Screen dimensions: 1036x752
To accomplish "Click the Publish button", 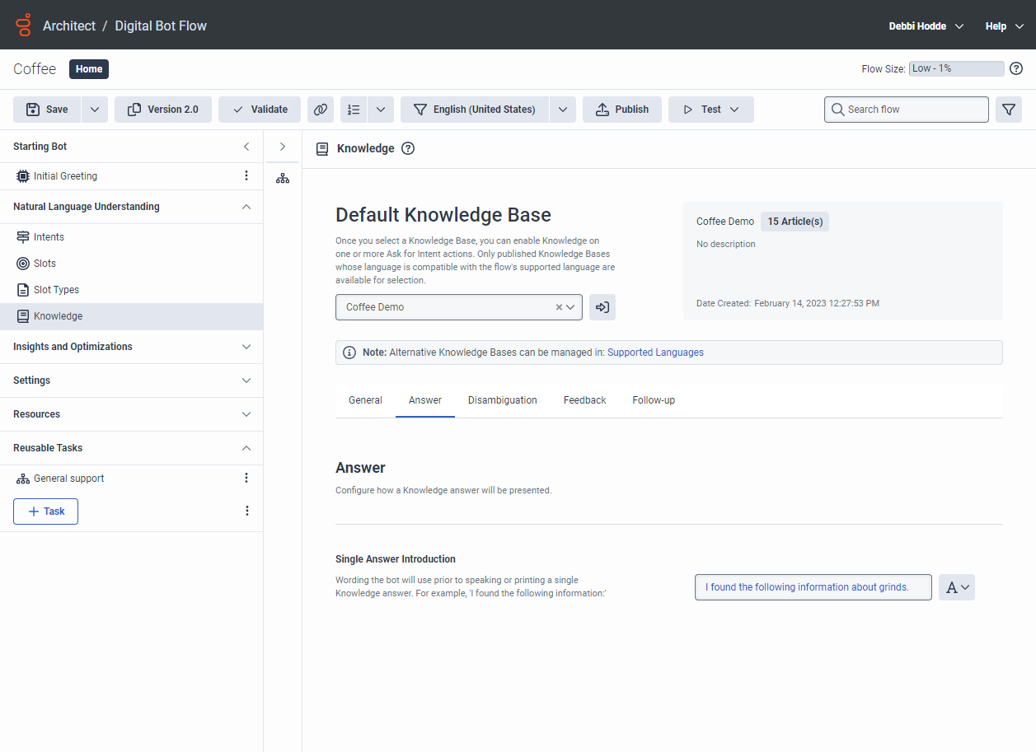I will click(x=621, y=110).
